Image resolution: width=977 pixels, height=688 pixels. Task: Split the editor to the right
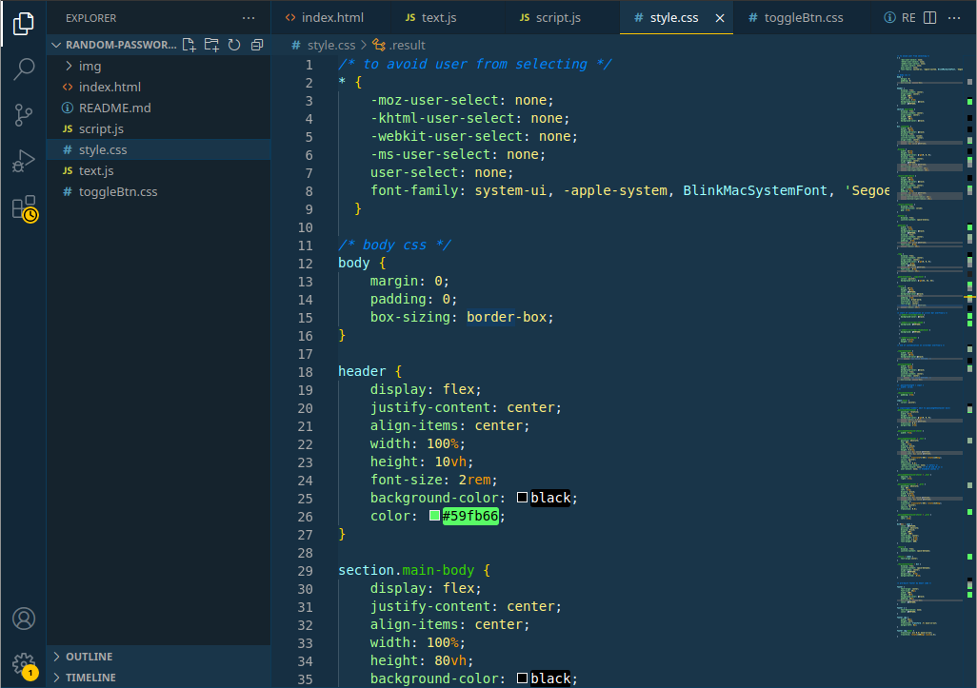point(929,17)
